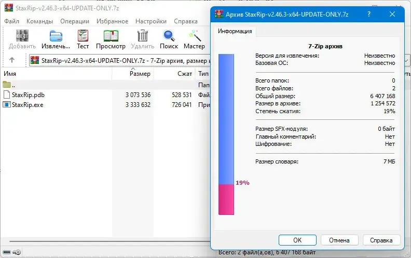411x258 pixels.
Task: Select the StaxRip.pdb file name
Action: (29, 95)
